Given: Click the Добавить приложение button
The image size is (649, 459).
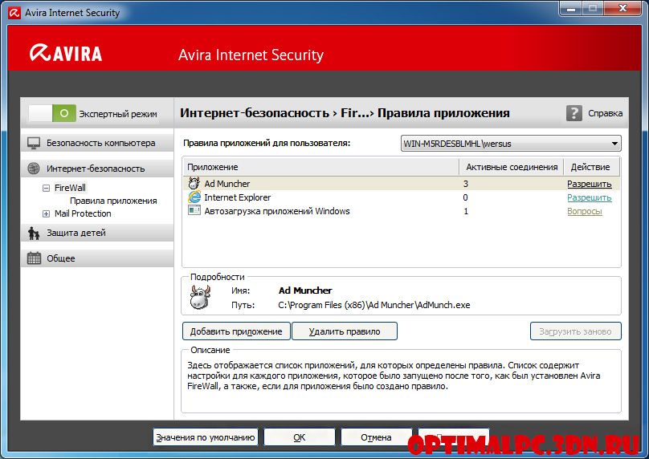Looking at the screenshot, I should [x=236, y=331].
